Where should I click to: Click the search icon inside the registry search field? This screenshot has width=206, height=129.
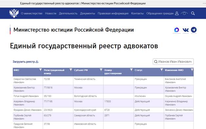pos(156,62)
